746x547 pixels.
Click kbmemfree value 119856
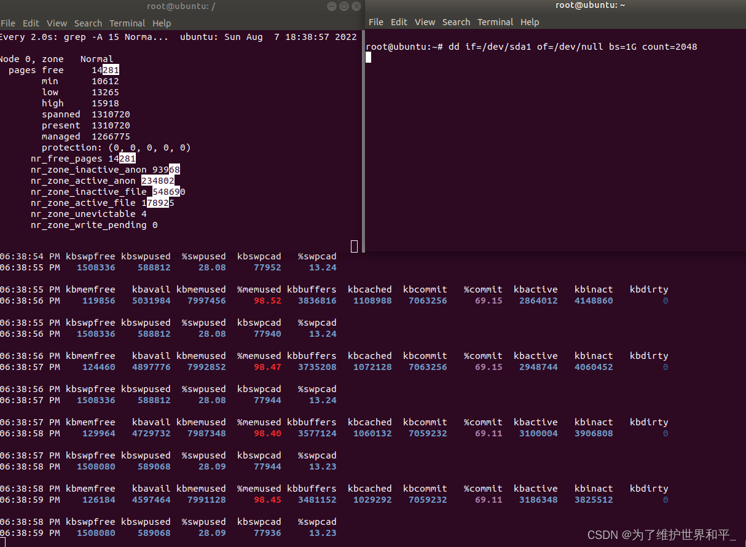98,301
